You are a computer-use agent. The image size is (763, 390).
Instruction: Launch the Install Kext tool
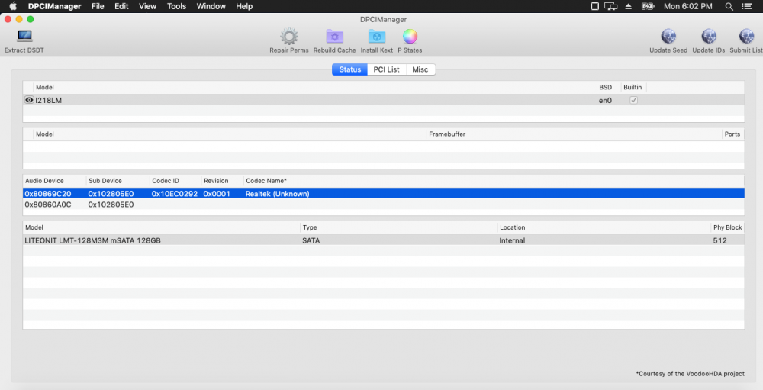click(x=376, y=37)
